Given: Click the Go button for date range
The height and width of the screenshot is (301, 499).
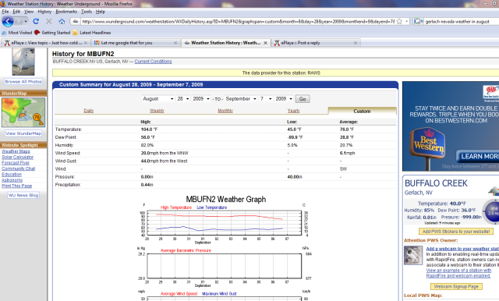Looking at the screenshot, I should 303,99.
